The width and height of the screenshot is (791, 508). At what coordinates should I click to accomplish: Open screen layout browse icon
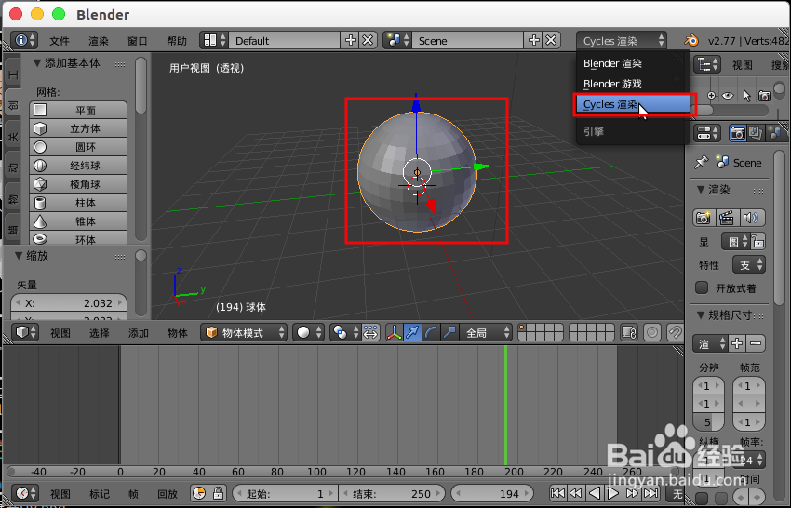tap(214, 40)
